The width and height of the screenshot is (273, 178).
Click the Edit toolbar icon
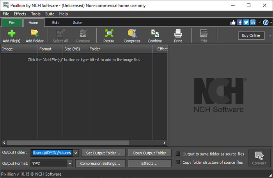click(x=204, y=33)
